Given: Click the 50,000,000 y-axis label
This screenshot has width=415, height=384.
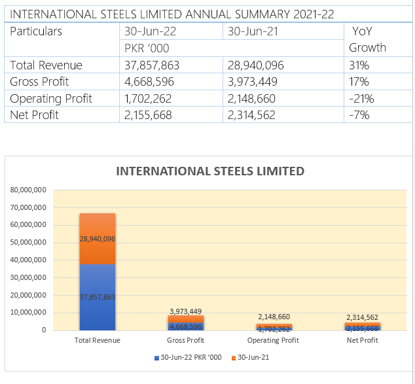Looking at the screenshot, I should pos(28,243).
